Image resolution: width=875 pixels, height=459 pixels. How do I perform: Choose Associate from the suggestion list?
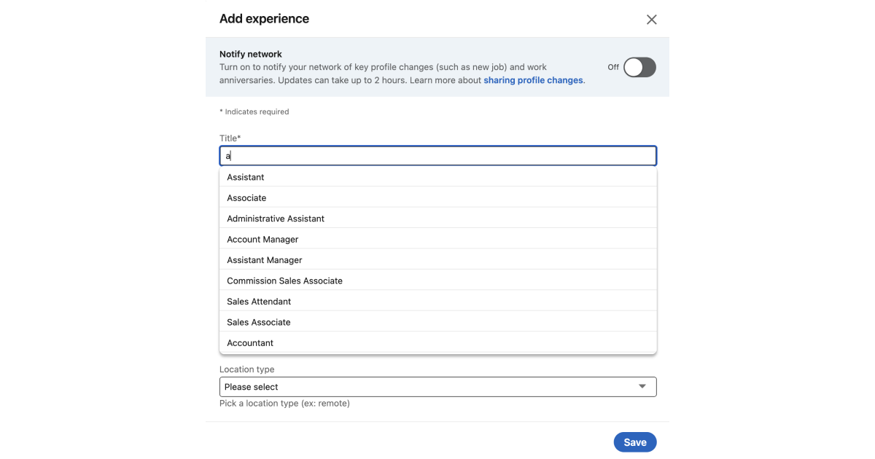coord(246,198)
